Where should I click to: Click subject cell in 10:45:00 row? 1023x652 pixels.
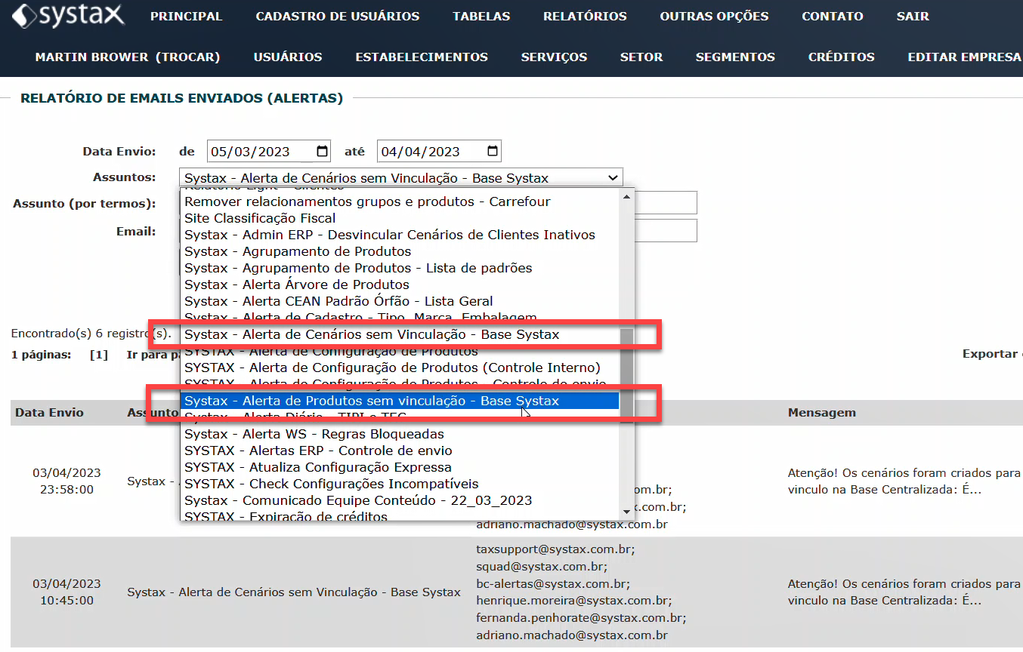pyautogui.click(x=294, y=592)
